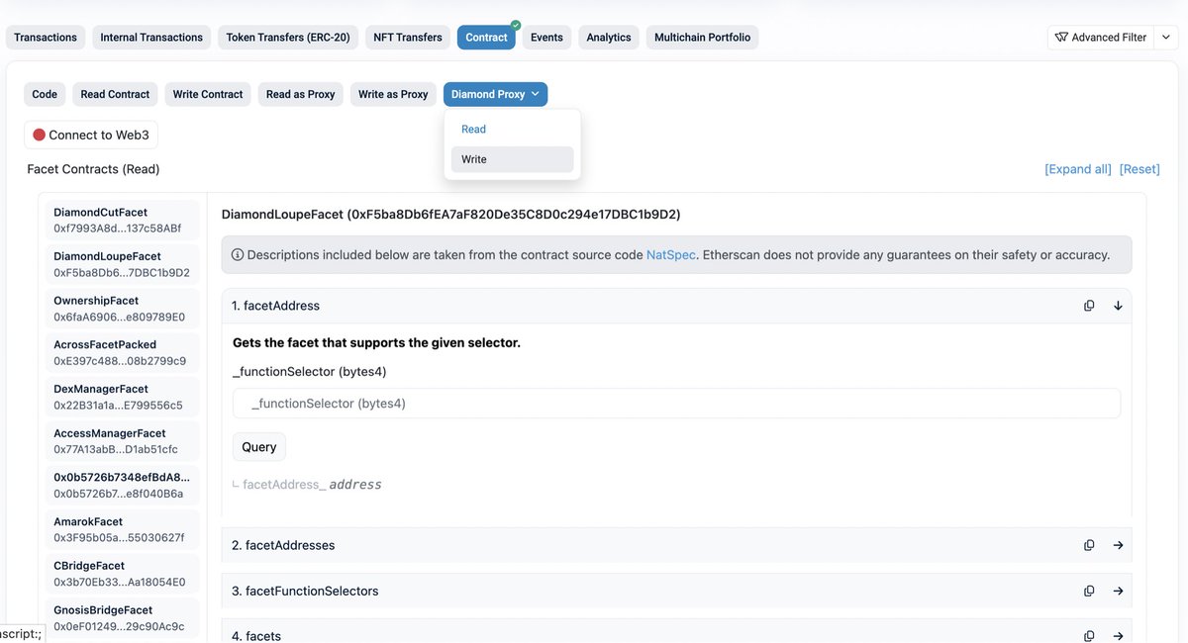Click Reset link
This screenshot has height=643, width=1188.
click(1139, 169)
